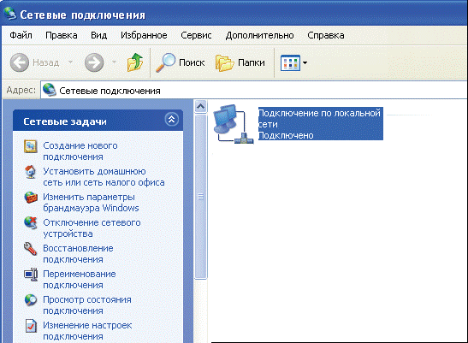Open the Вид menu
The height and width of the screenshot is (343, 468).
[98, 35]
